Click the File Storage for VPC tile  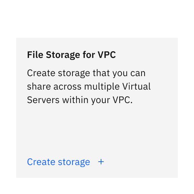(97, 108)
